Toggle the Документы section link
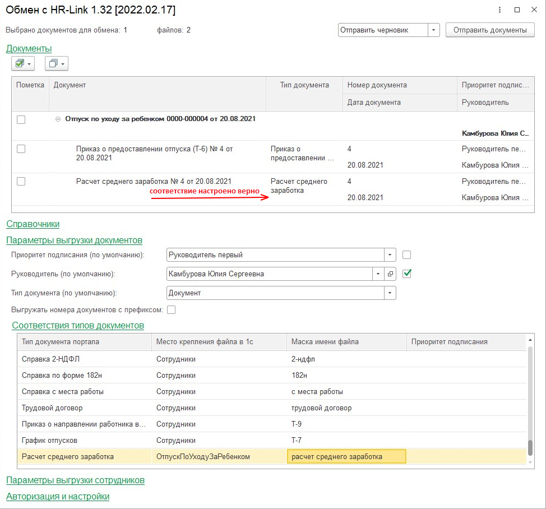546x509 pixels. [x=29, y=48]
